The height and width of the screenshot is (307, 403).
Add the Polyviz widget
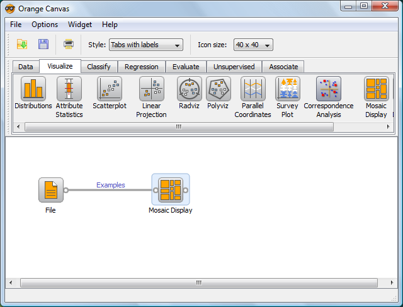click(x=219, y=89)
